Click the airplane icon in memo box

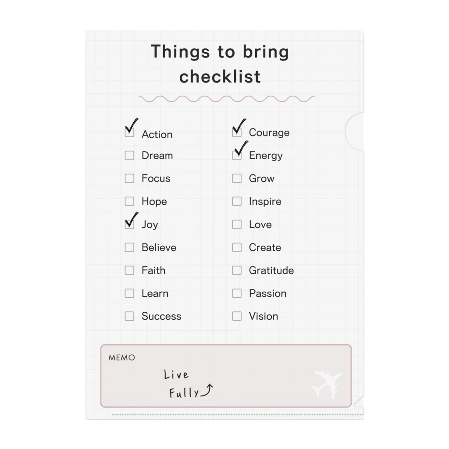pos(327,384)
